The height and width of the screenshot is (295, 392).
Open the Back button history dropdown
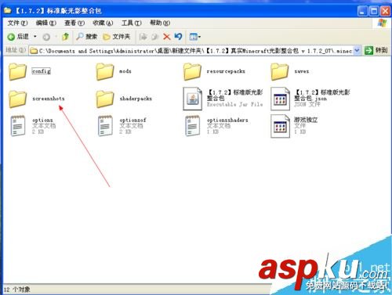tap(35, 37)
